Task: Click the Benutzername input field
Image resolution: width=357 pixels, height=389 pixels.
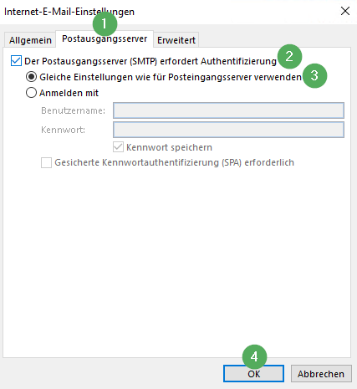Action: (x=228, y=110)
